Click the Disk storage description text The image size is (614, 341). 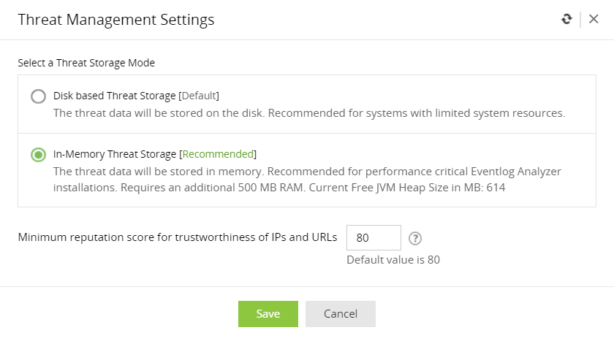coord(309,114)
